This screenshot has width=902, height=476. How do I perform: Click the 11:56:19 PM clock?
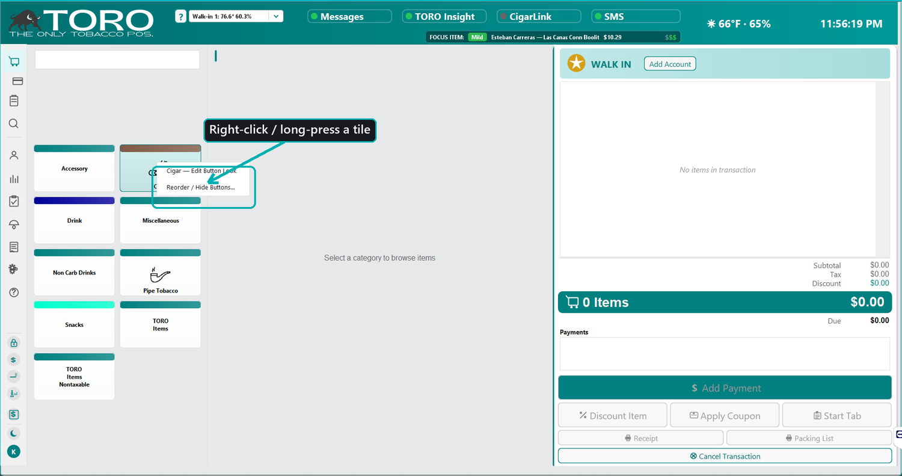pos(851,24)
